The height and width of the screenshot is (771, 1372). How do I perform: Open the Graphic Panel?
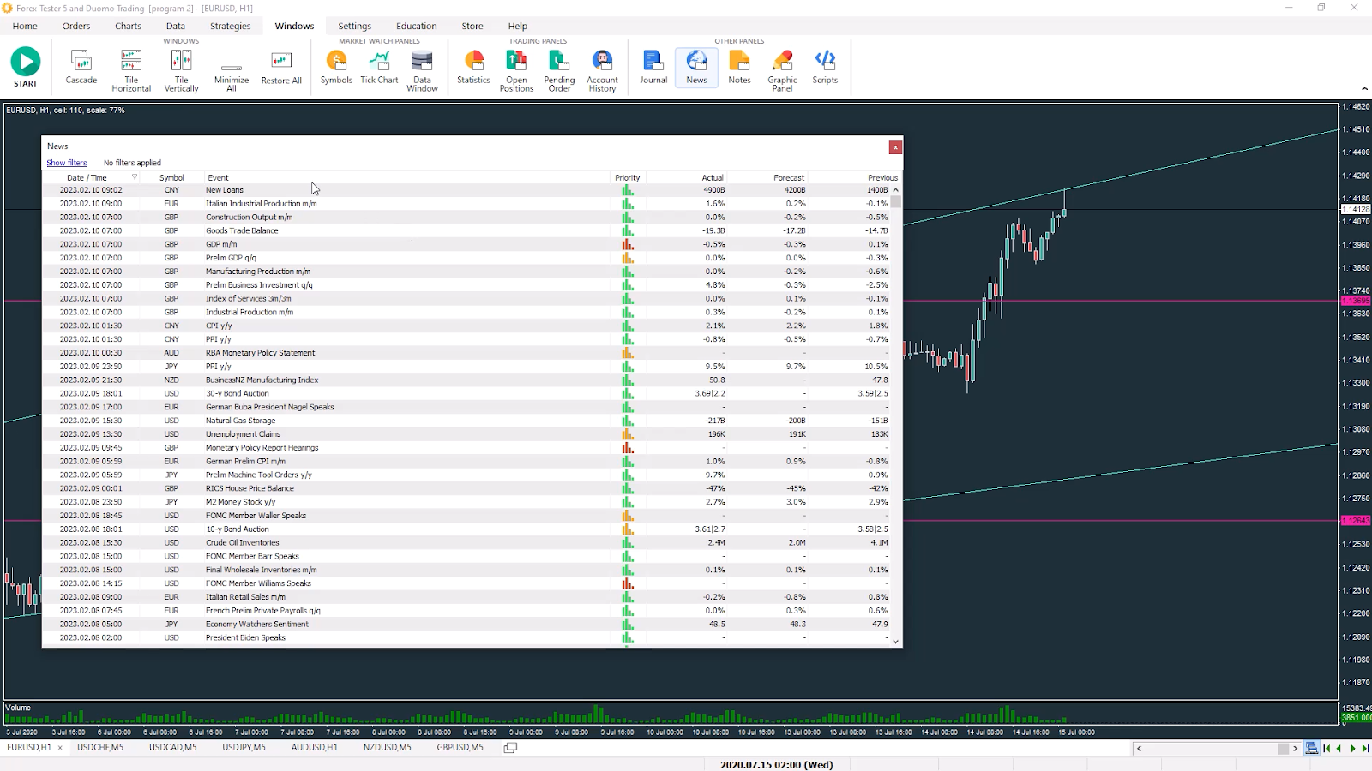782,69
